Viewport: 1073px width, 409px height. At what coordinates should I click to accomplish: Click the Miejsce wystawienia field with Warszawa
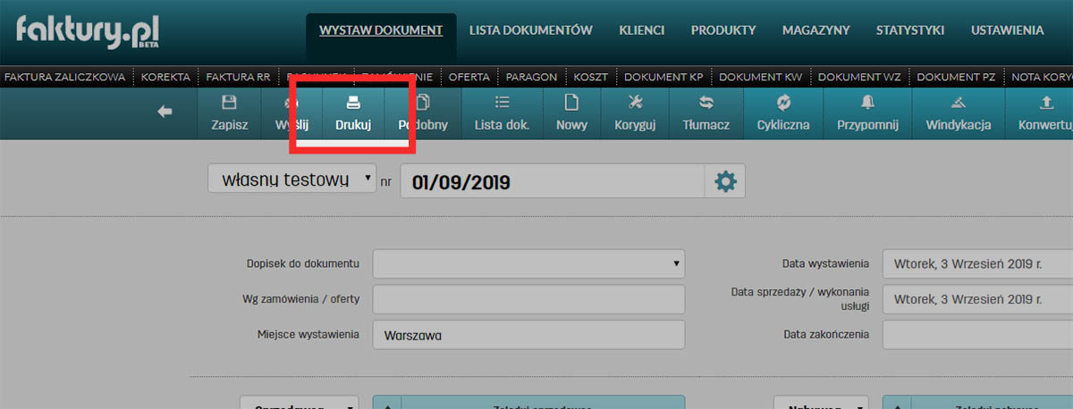528,335
